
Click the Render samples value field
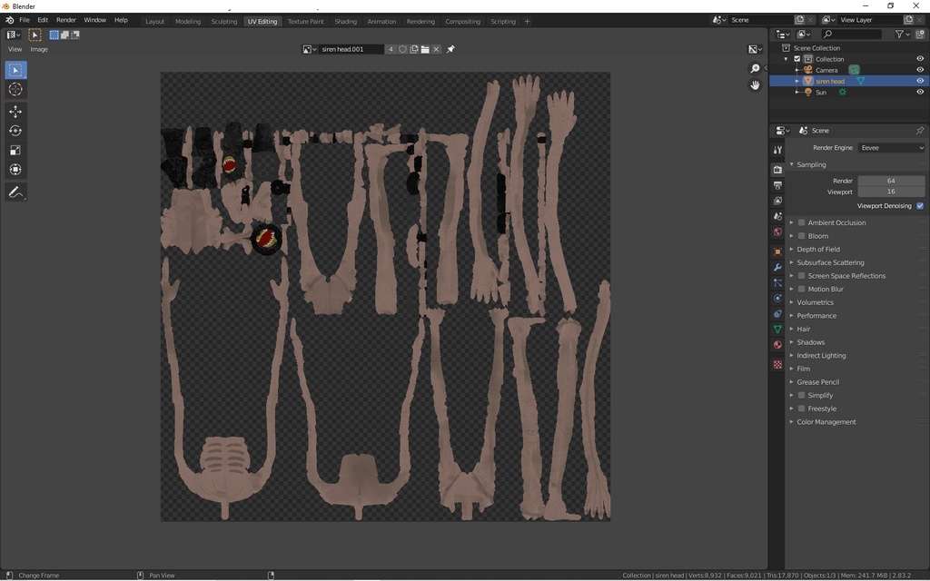[890, 181]
